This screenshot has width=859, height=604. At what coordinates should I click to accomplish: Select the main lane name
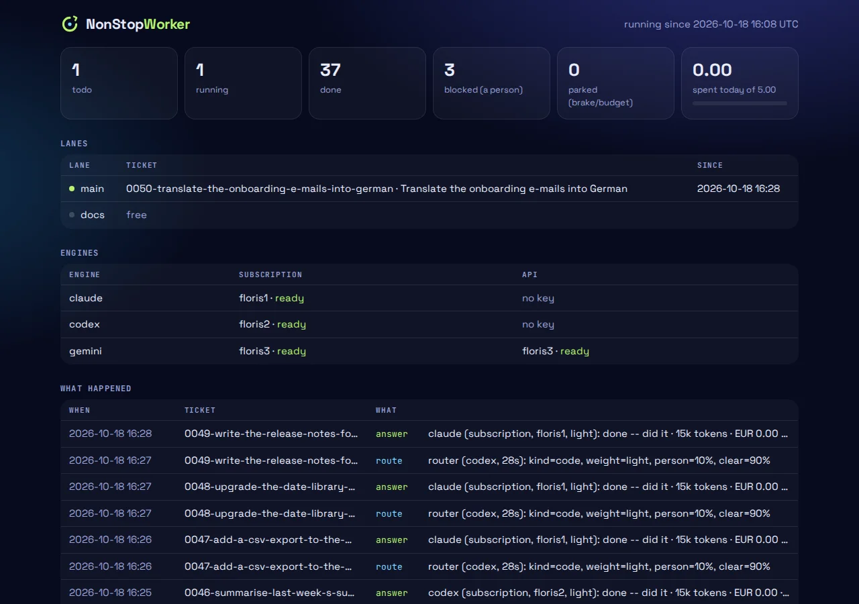[x=92, y=189]
